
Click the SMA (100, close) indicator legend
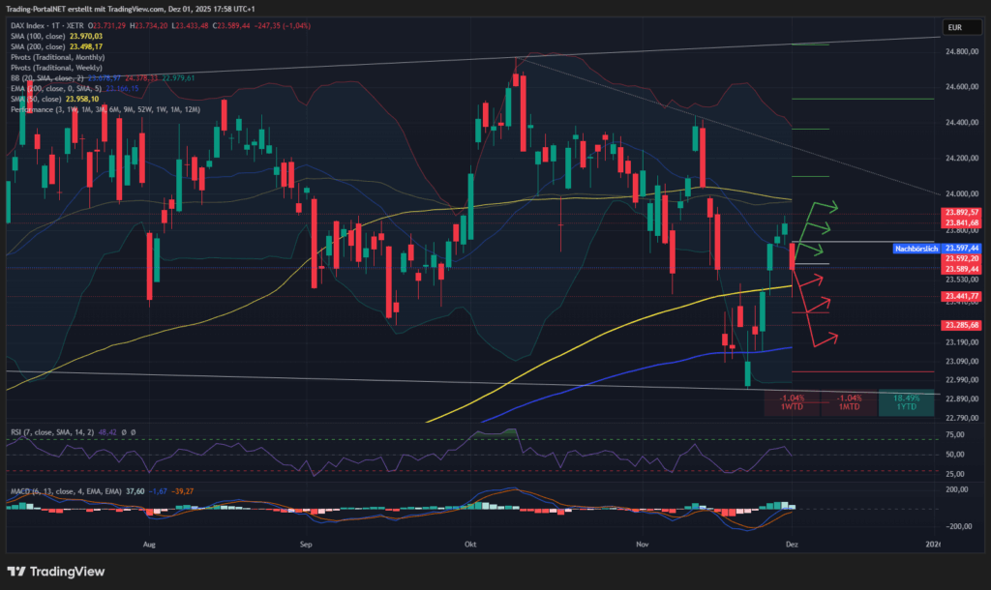coord(58,35)
